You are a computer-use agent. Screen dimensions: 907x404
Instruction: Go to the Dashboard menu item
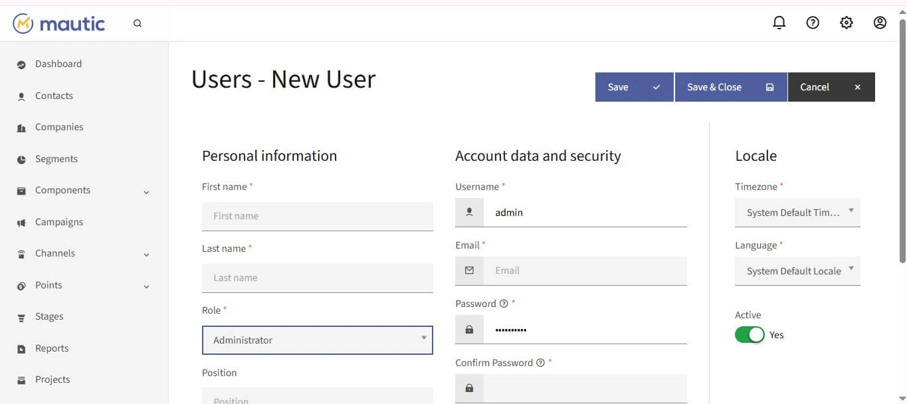pyautogui.click(x=58, y=64)
